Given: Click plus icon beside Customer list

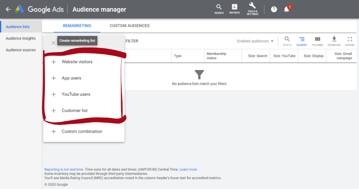Looking at the screenshot, I should pos(53,110).
